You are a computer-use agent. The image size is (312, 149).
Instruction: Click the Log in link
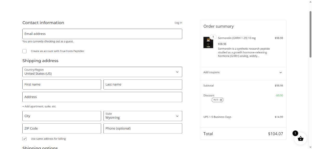[178, 23]
